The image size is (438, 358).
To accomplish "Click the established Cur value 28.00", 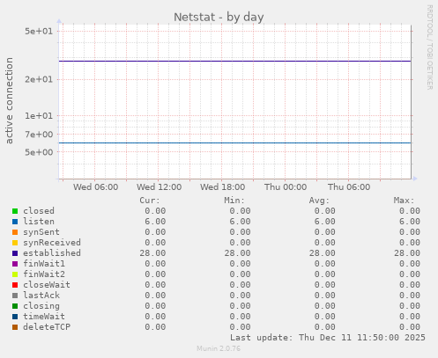I will [x=152, y=253].
